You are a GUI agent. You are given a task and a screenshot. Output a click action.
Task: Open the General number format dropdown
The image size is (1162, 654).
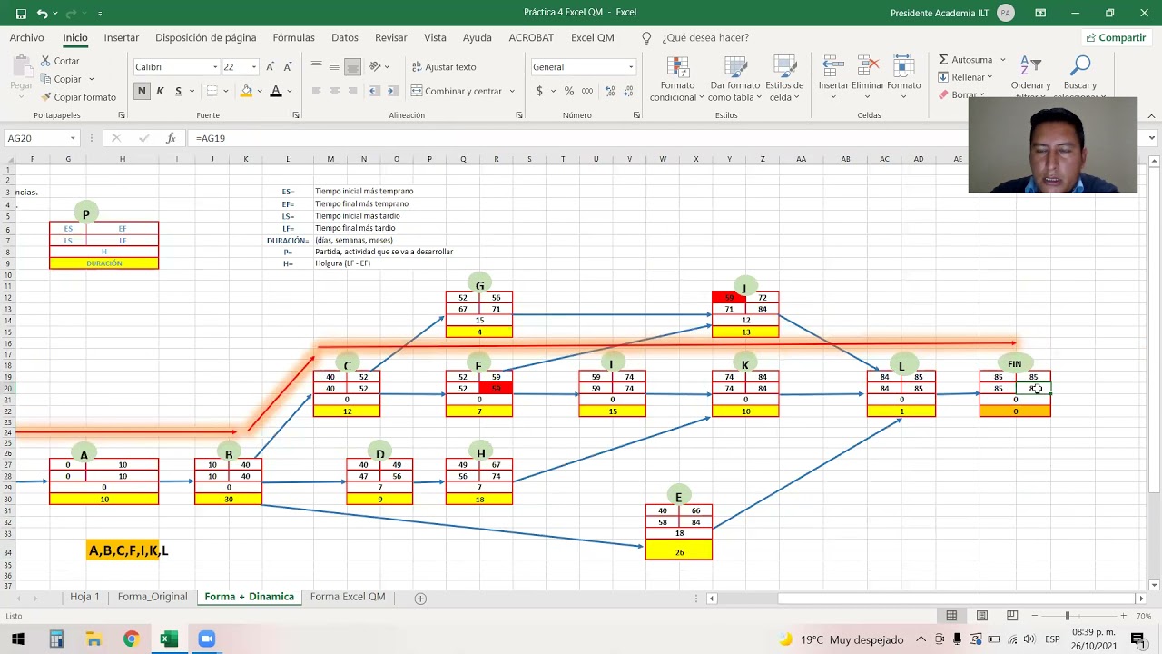tap(631, 67)
